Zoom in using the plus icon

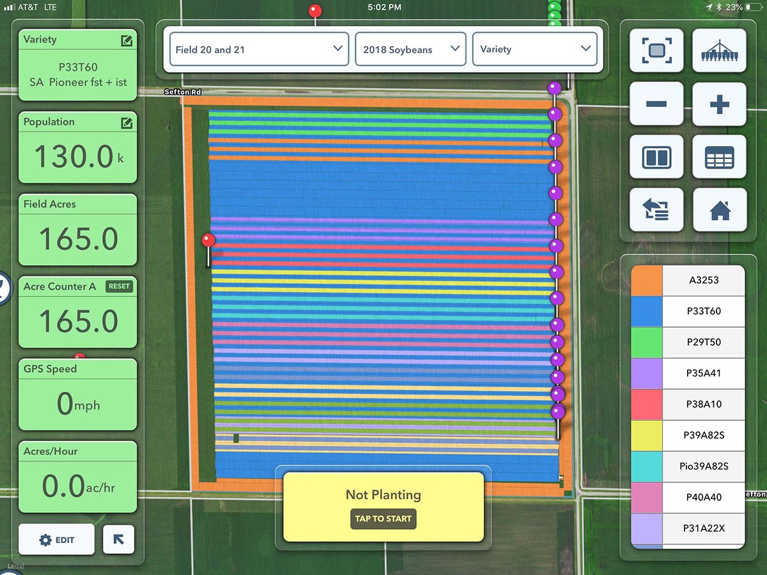(720, 104)
